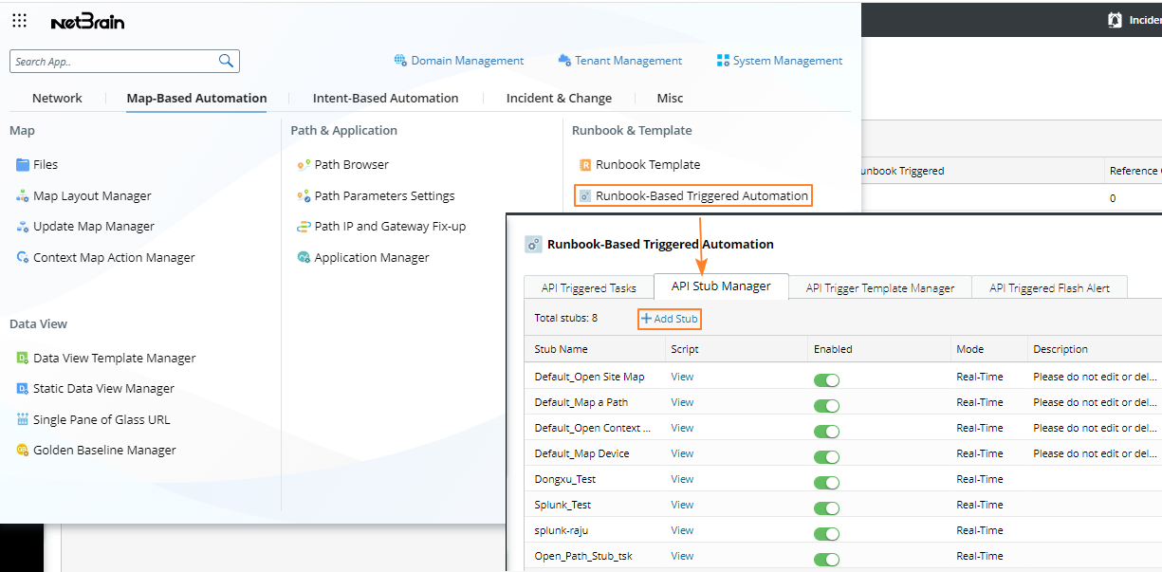Click the search magnifier icon

point(226,61)
